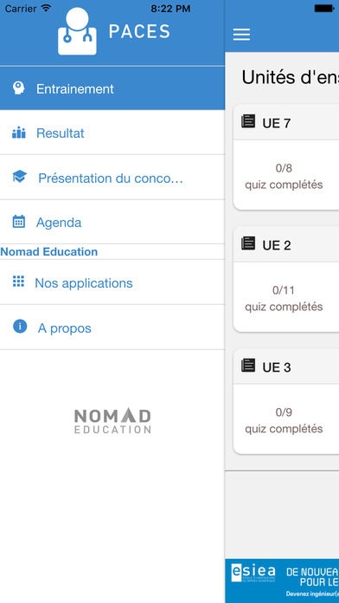This screenshot has height=603, width=339.
Task: Click the head icon beside Entrainement
Action: [18, 88]
